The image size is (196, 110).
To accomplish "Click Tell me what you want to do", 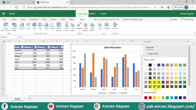I will click(106, 19).
